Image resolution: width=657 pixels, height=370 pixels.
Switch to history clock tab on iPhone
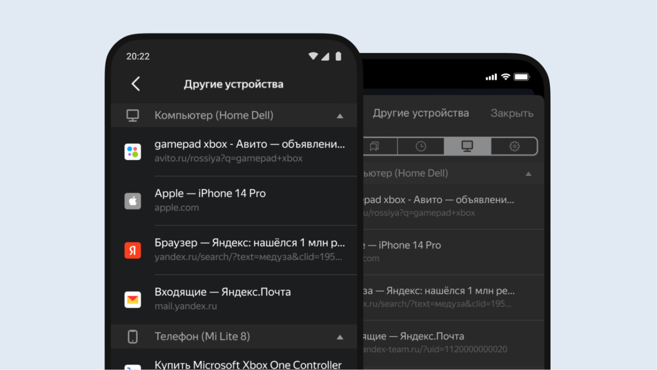(420, 146)
